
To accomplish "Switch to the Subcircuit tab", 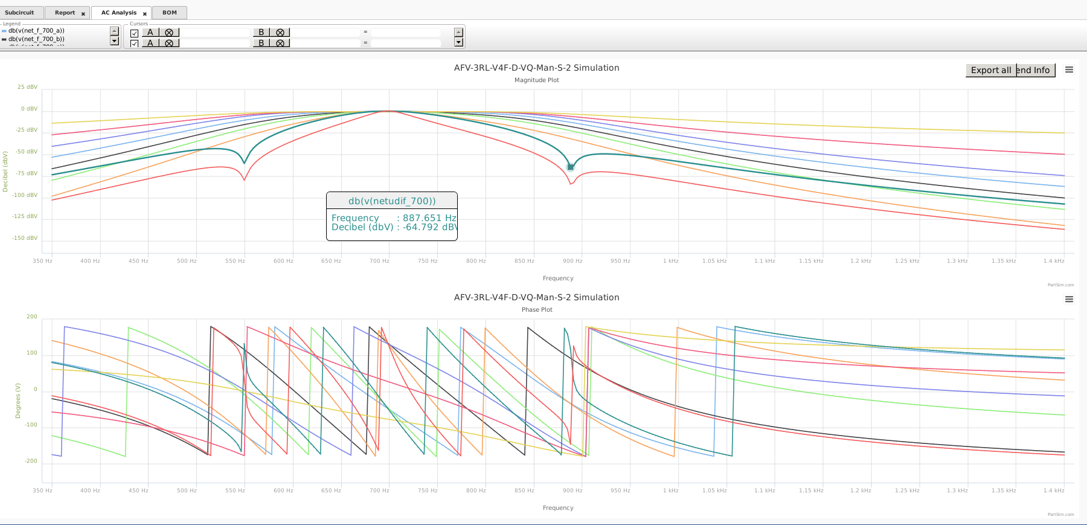I will pos(22,13).
